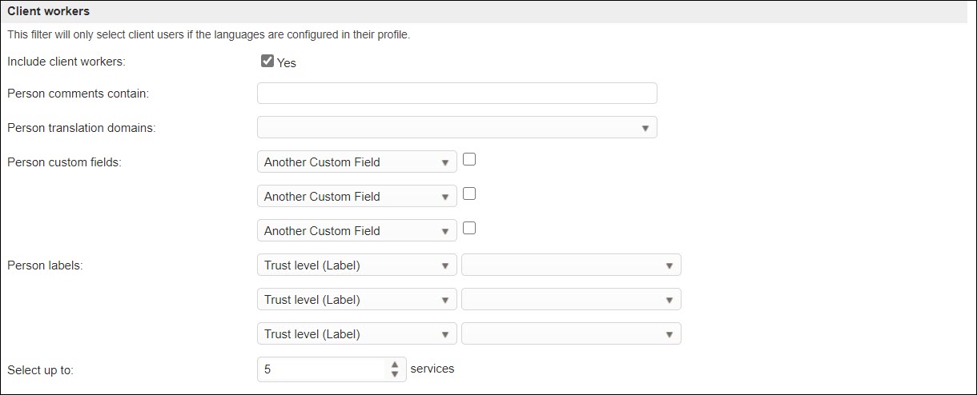Image resolution: width=977 pixels, height=395 pixels.
Task: Tick the first custom field checkbox
Action: coord(469,159)
